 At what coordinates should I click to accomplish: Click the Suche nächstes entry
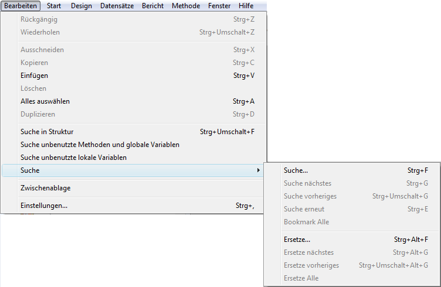tap(307, 183)
